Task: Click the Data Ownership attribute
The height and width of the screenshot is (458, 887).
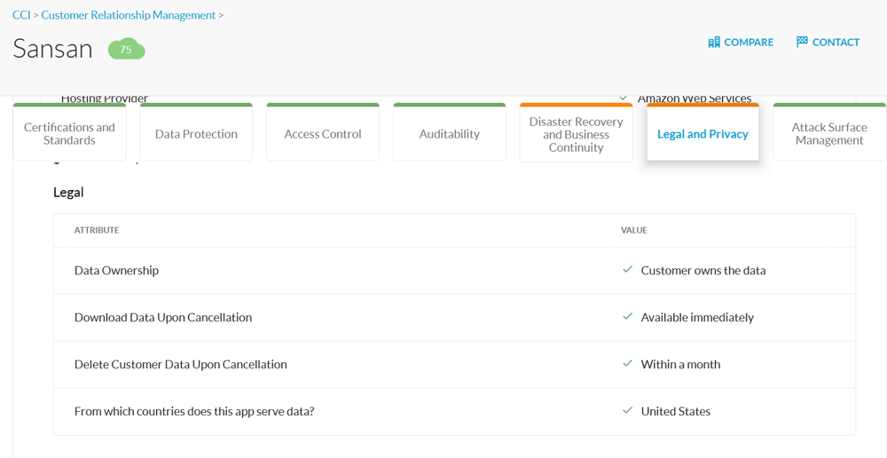Action: pos(116,271)
